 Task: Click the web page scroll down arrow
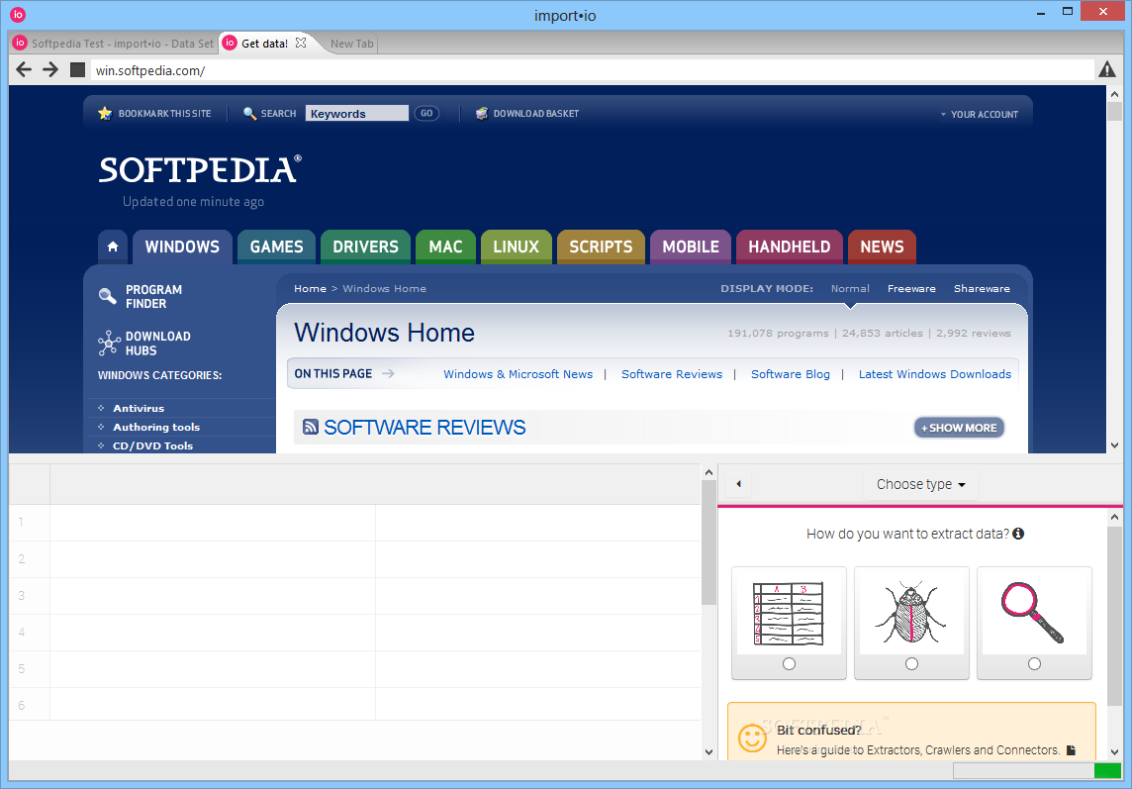(x=1114, y=445)
